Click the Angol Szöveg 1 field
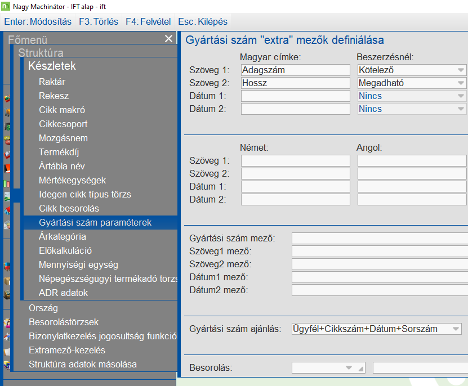This screenshot has height=386, width=468. point(412,160)
